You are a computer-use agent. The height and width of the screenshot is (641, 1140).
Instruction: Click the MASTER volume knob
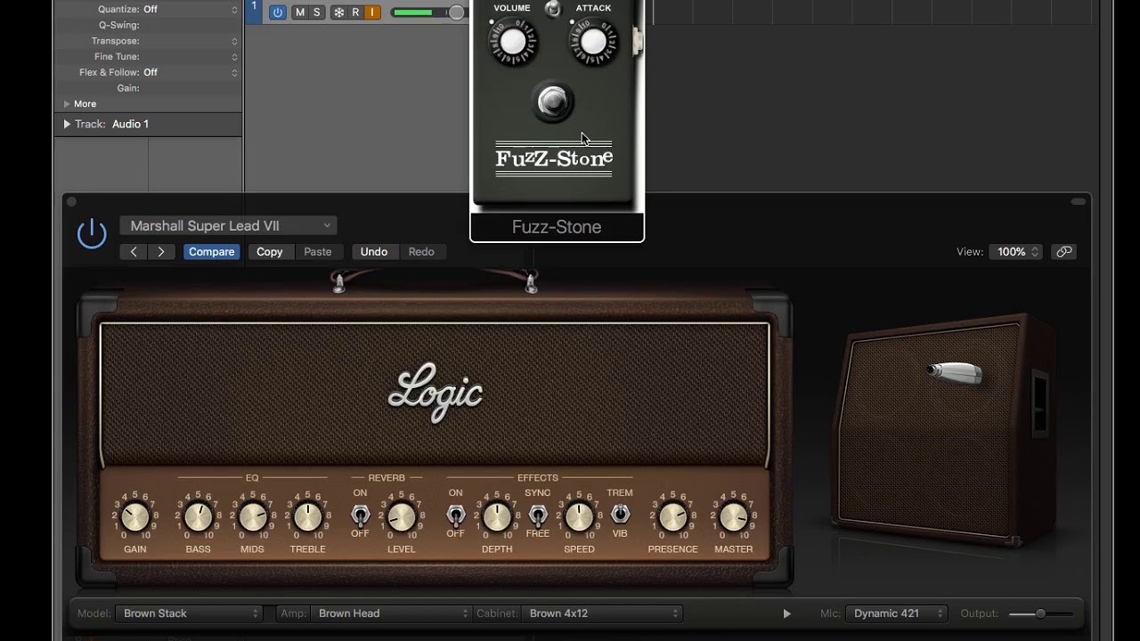pyautogui.click(x=734, y=516)
